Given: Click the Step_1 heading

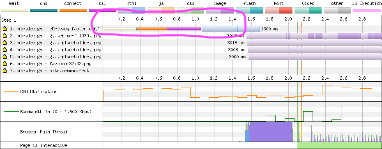Looking at the screenshot, I should [9, 20].
